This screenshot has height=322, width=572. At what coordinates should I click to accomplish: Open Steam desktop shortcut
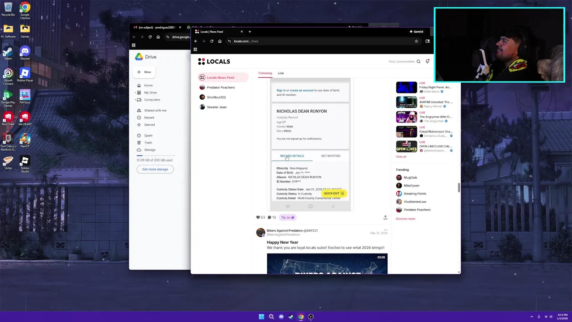click(8, 53)
